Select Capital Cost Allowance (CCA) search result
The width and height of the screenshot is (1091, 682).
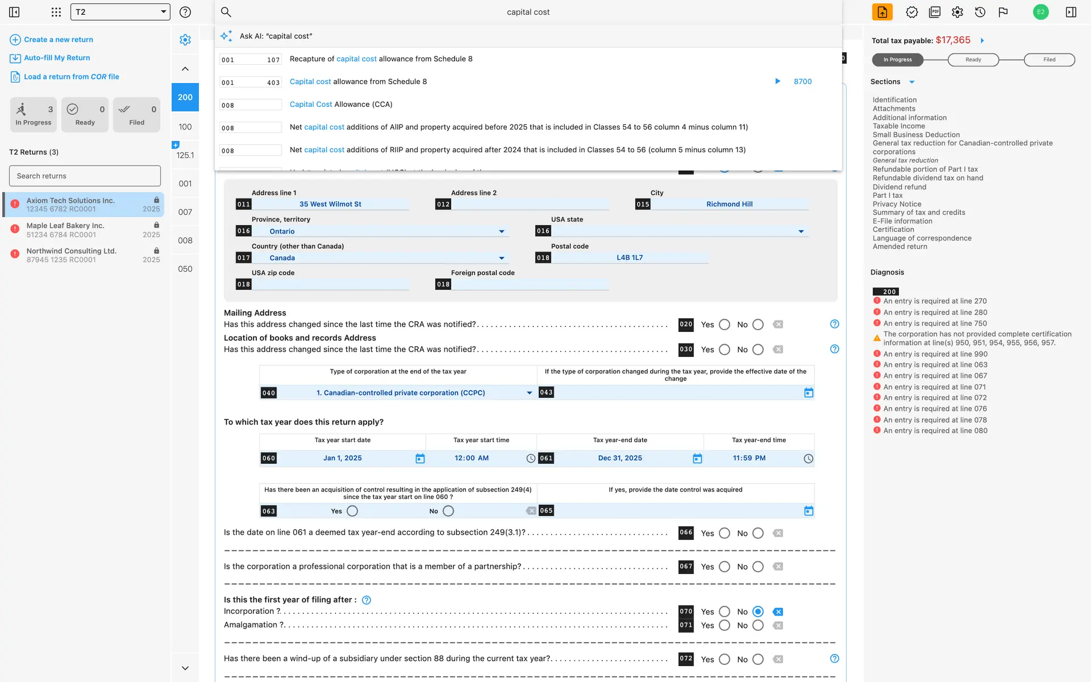click(x=528, y=105)
